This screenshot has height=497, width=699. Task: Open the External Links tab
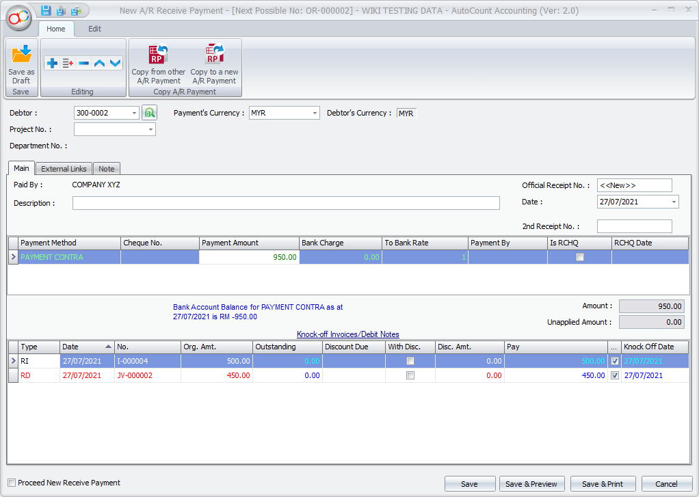click(64, 169)
